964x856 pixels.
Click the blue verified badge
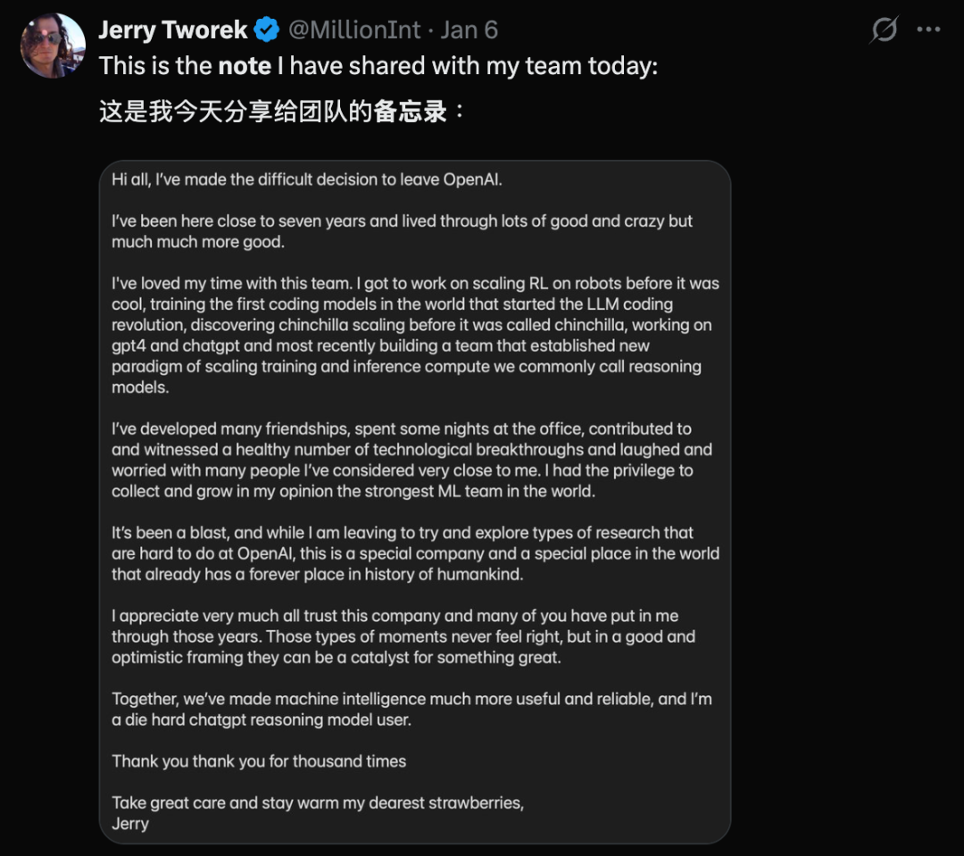pyautogui.click(x=267, y=30)
